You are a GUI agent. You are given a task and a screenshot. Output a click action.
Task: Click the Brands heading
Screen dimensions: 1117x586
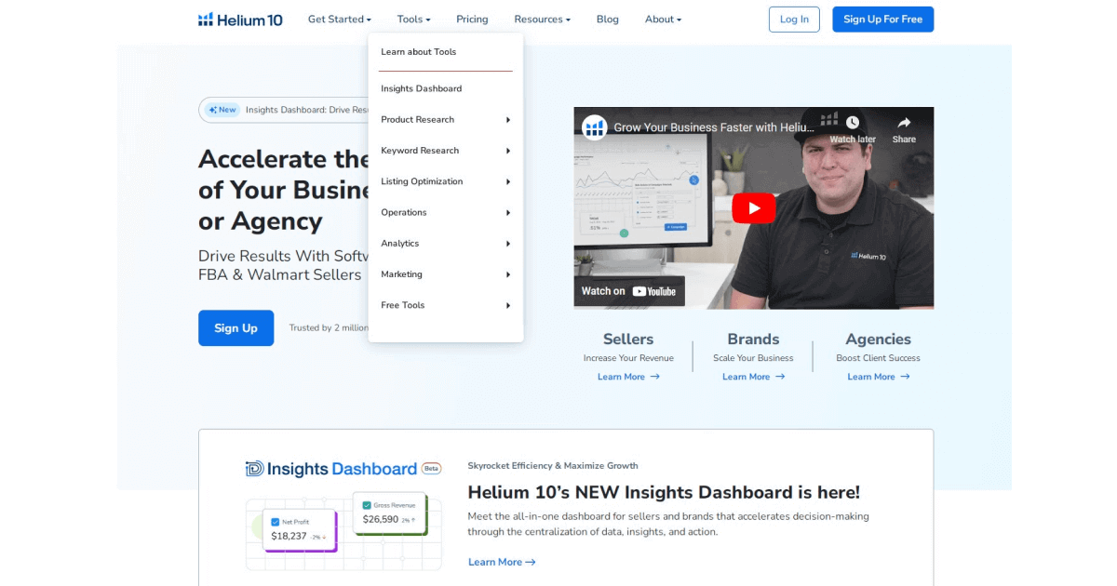pyautogui.click(x=753, y=340)
